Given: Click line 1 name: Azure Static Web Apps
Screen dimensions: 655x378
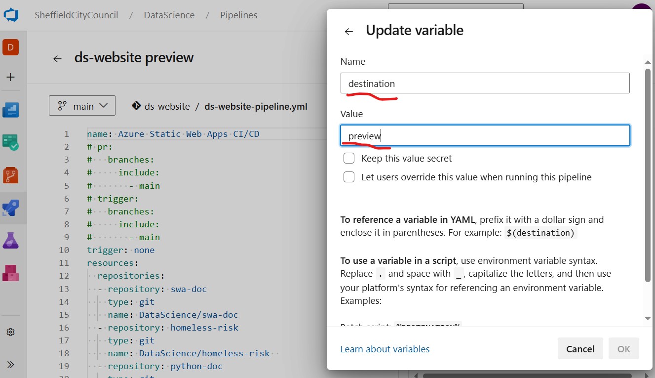Looking at the screenshot, I should [173, 134].
